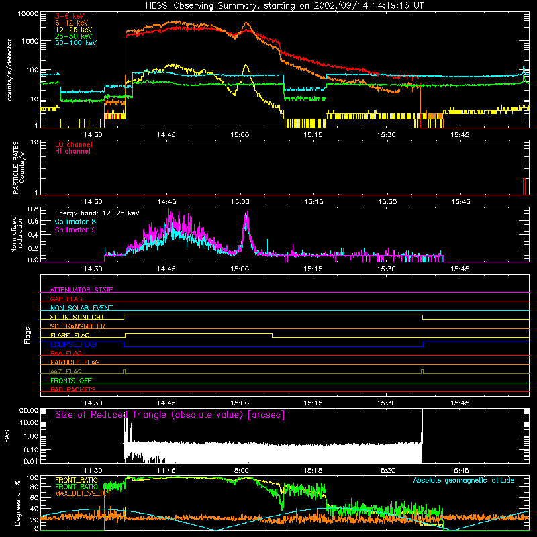Viewport: 537px width, 537px height.
Task: Click 14:45 tick label under particle rates panel
Action: (166, 202)
